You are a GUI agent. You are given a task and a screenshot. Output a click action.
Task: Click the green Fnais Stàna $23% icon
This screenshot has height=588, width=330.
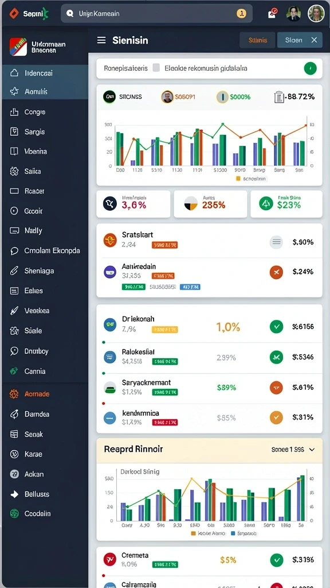(266, 204)
